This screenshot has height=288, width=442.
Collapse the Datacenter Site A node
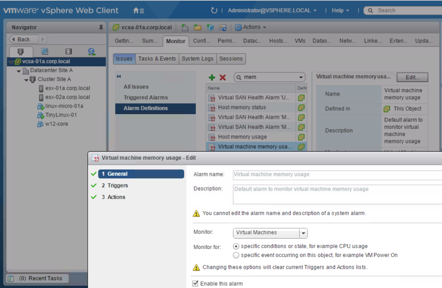click(18, 71)
